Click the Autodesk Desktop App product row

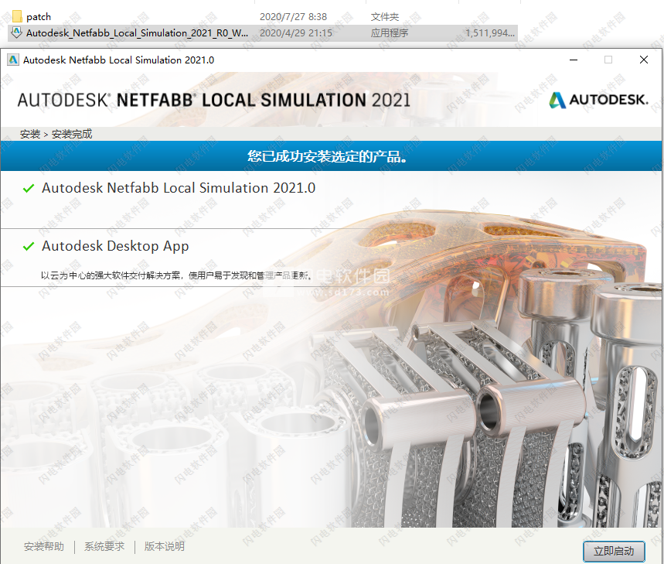tap(331, 258)
